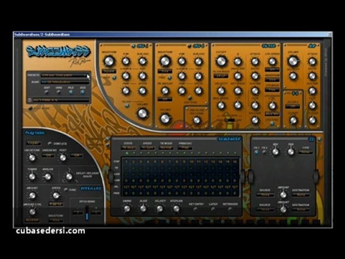
Task: Toggle the sequencer Retrigger LED
Action: 230,209
